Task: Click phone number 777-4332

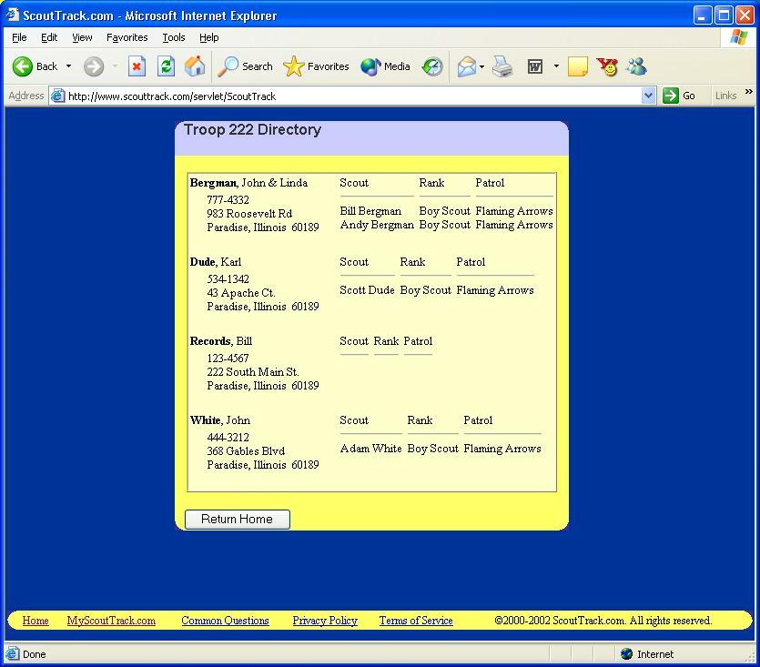Action: (228, 199)
